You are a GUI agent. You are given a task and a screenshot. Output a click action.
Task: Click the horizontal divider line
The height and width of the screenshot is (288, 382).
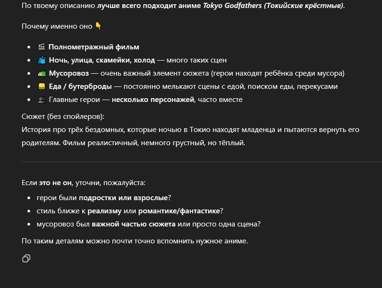point(202,162)
